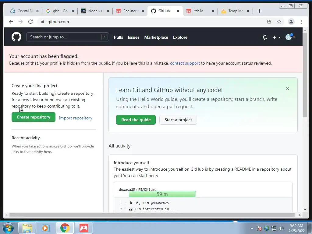Click the share page icon in address bar
The image size is (312, 234).
click(269, 22)
